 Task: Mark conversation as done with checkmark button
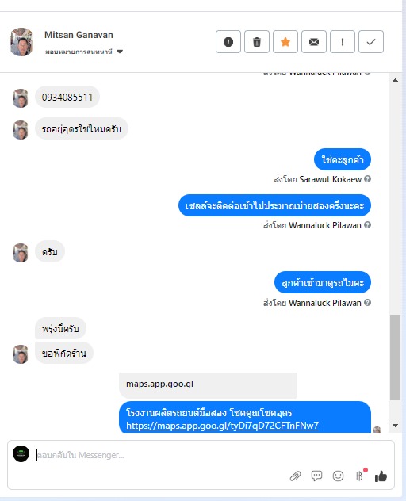pos(371,41)
